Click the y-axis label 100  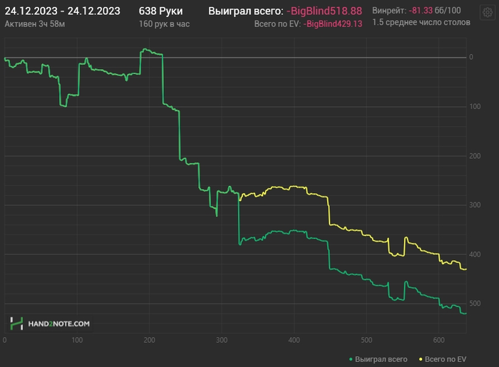coord(475,107)
